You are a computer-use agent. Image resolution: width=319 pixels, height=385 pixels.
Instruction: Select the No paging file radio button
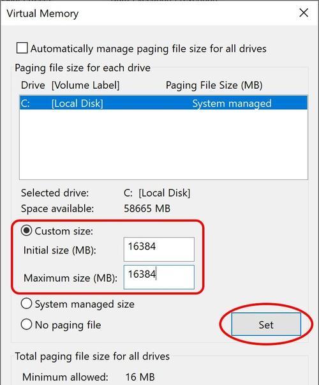26,324
